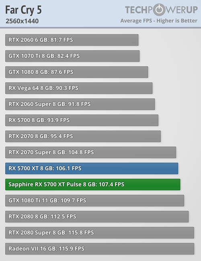Image resolution: width=201 pixels, height=261 pixels.
Task: Select the blue RX 5700 XT bar
Action: tap(92, 169)
